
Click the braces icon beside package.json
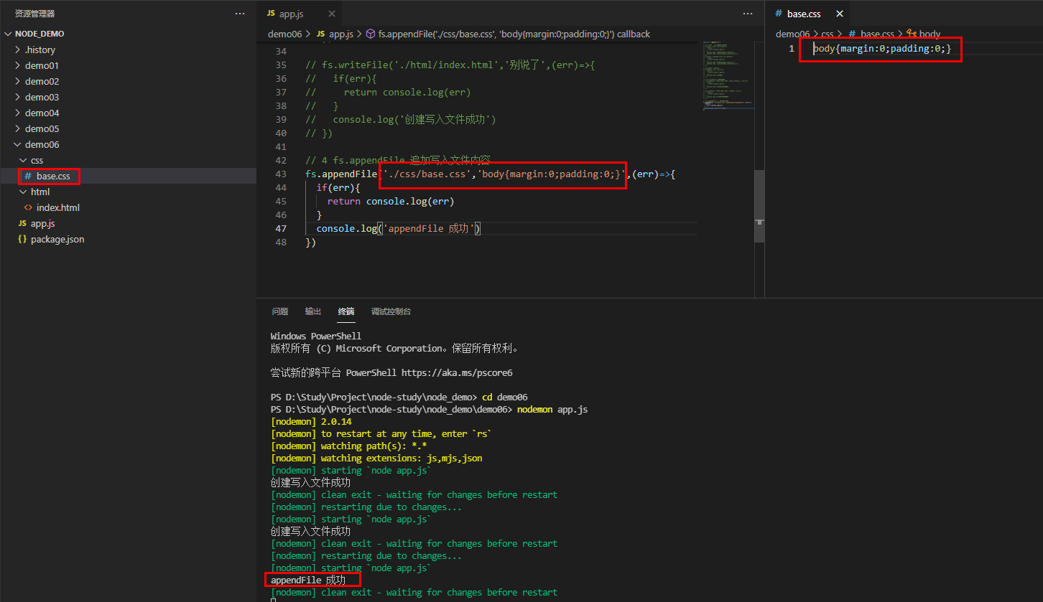(x=23, y=239)
